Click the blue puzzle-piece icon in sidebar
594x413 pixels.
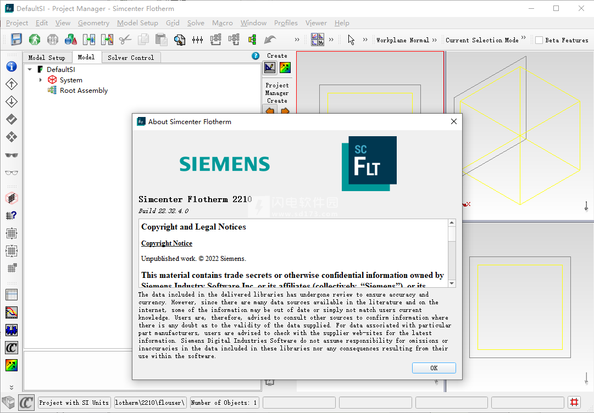coord(12,330)
